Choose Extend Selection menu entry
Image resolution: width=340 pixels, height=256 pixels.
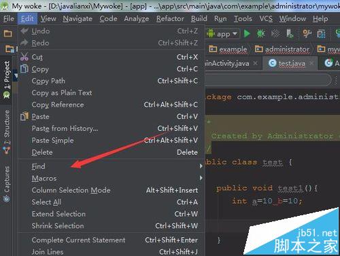(x=111, y=214)
